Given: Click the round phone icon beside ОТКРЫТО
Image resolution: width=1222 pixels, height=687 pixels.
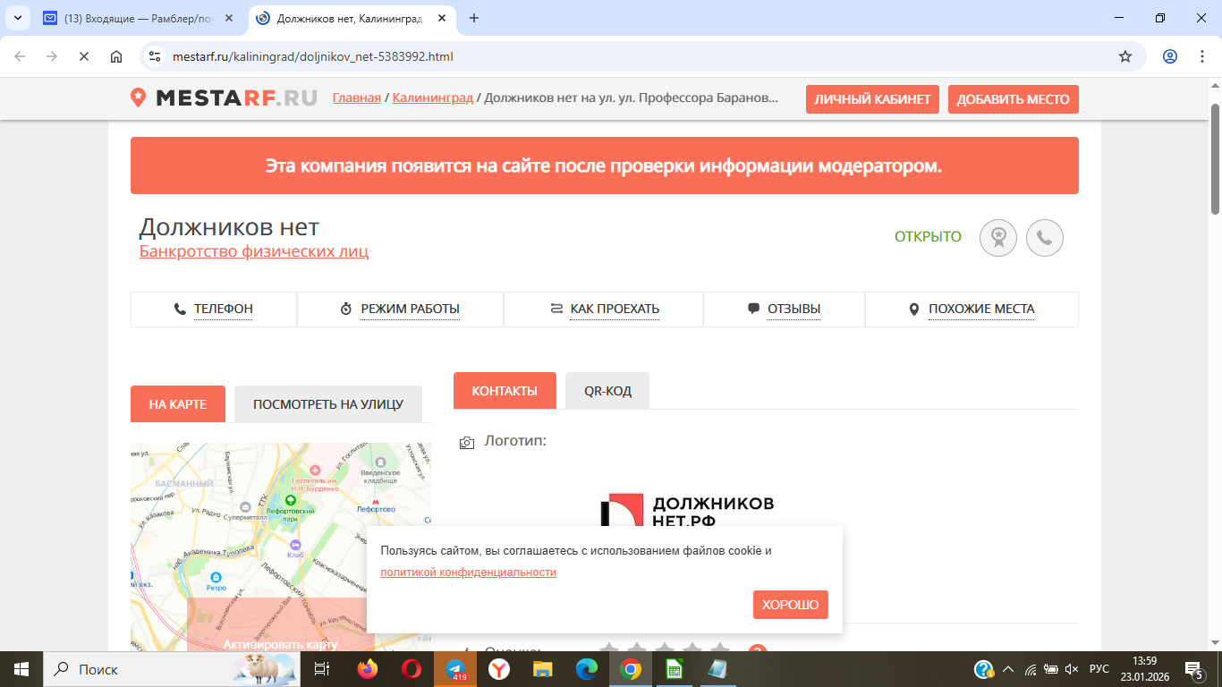Looking at the screenshot, I should click(1045, 238).
